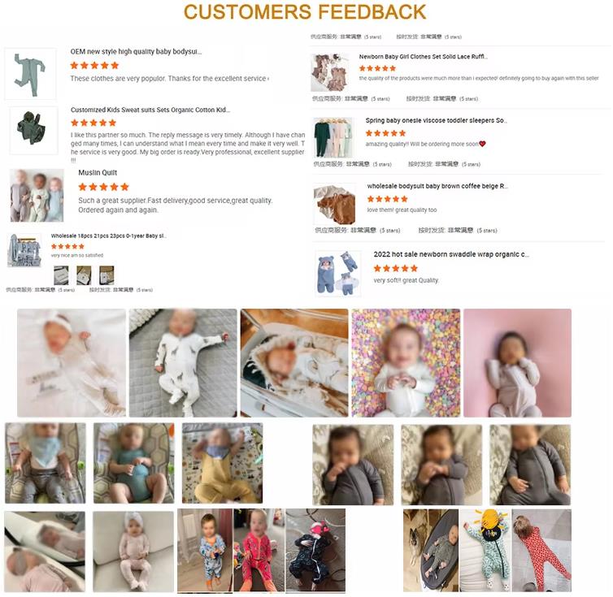Open the baby photo on colorful candy background
Image resolution: width=613 pixels, height=597 pixels.
[406, 363]
